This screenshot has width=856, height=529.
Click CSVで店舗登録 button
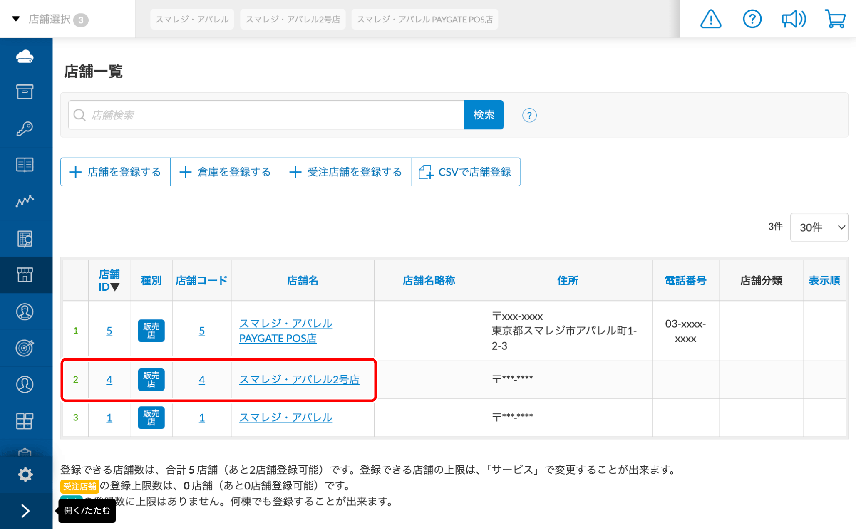point(466,172)
